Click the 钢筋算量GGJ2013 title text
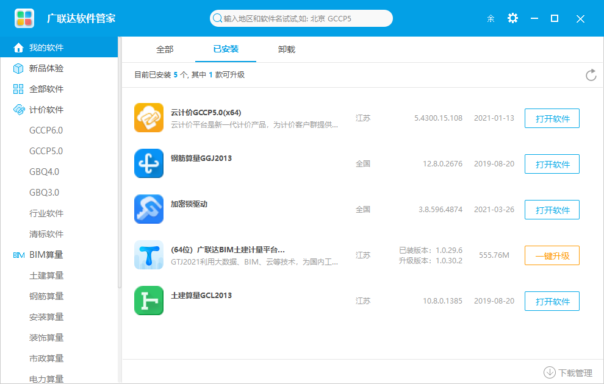 pyautogui.click(x=201, y=158)
